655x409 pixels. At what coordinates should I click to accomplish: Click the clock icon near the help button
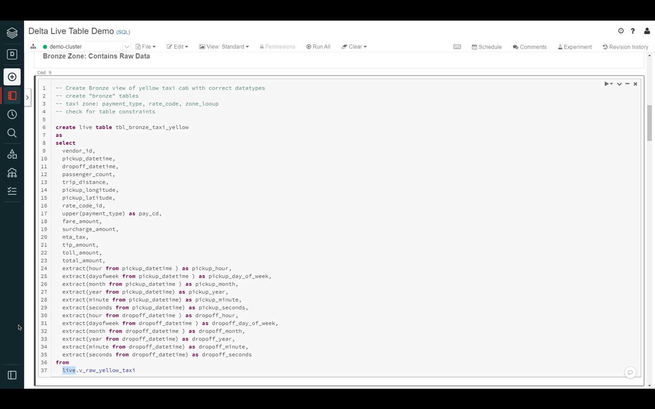point(621,31)
